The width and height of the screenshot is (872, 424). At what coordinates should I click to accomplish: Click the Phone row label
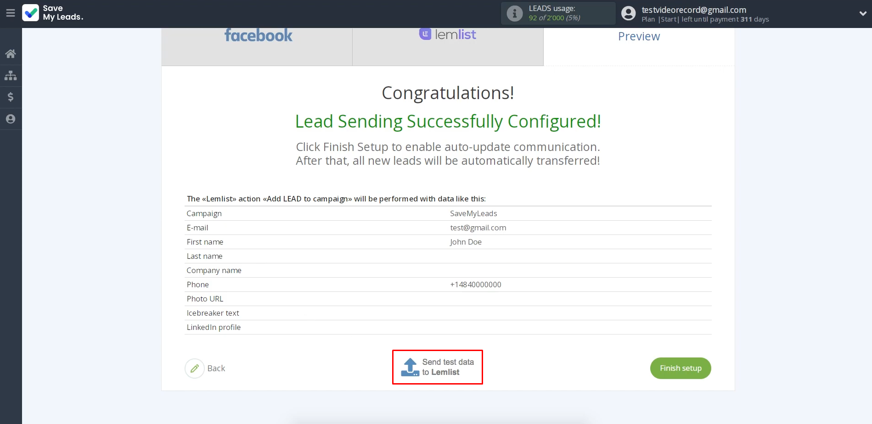point(197,285)
